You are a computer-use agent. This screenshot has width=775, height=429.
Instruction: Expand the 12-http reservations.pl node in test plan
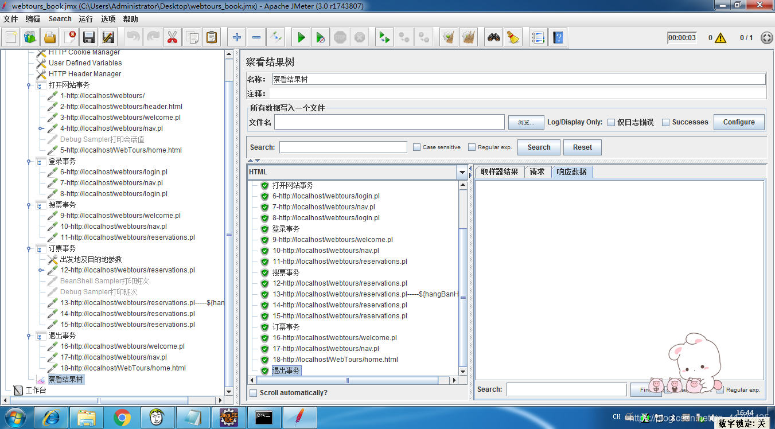41,270
